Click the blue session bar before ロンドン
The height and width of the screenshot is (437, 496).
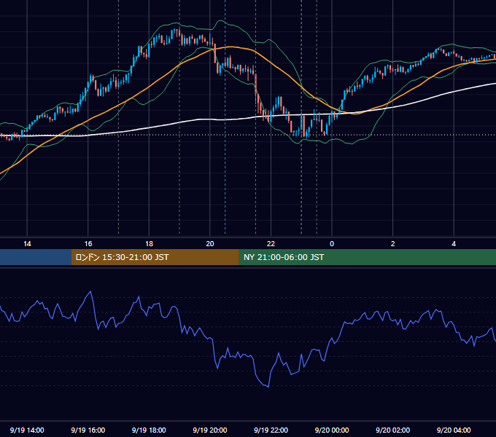[36, 257]
